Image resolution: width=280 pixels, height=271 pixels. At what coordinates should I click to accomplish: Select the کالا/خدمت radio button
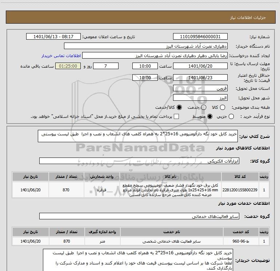[179, 107]
